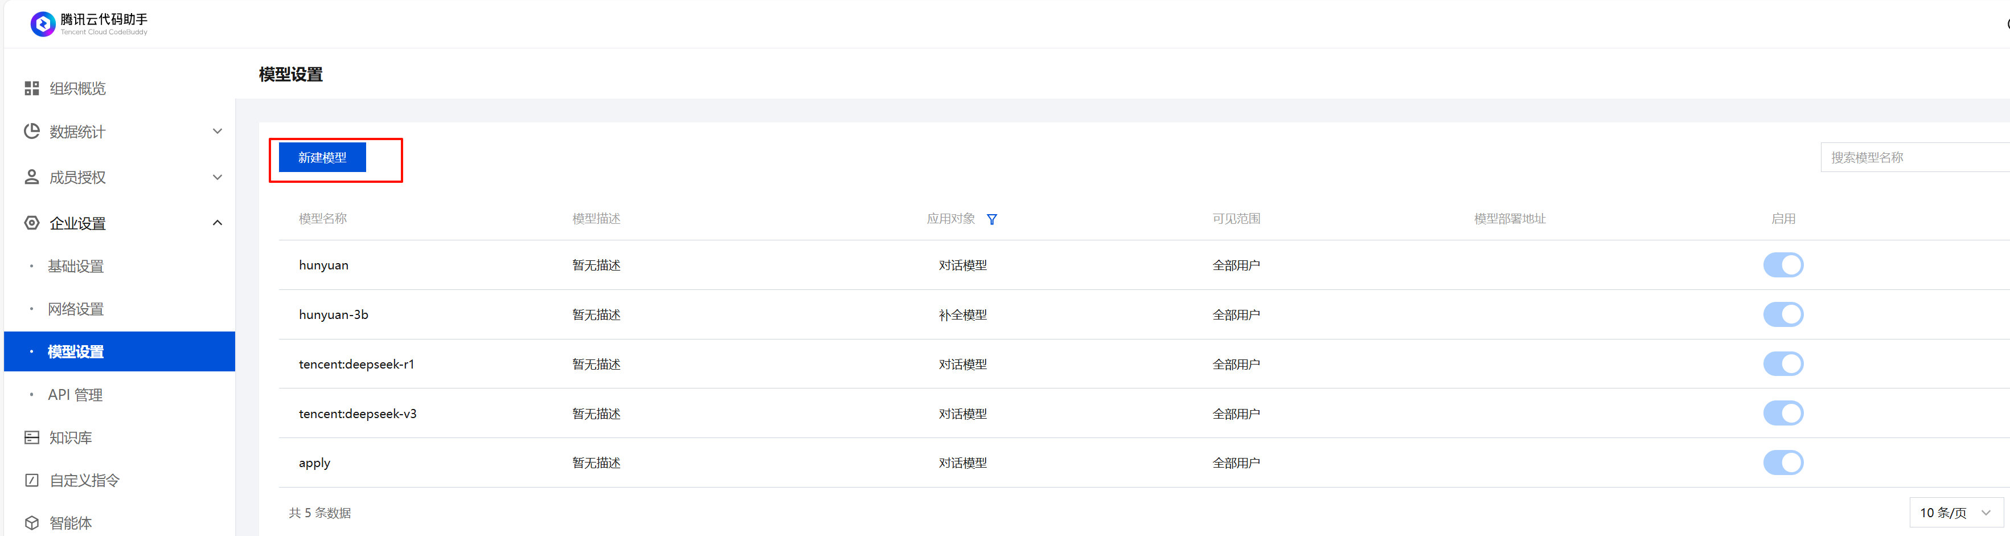Switch off tencent:deepseek-r1 model

[1783, 363]
